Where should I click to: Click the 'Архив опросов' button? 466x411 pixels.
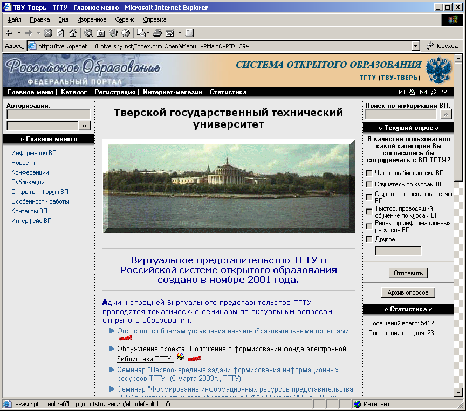(408, 292)
